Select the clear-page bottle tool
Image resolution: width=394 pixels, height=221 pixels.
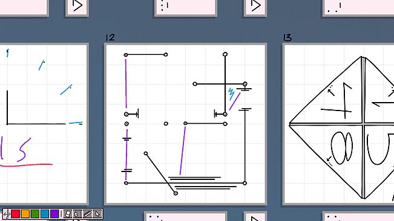[x=77, y=214]
